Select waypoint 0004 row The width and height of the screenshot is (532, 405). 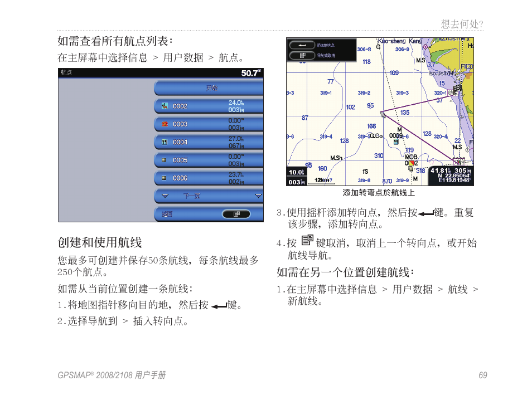209,142
